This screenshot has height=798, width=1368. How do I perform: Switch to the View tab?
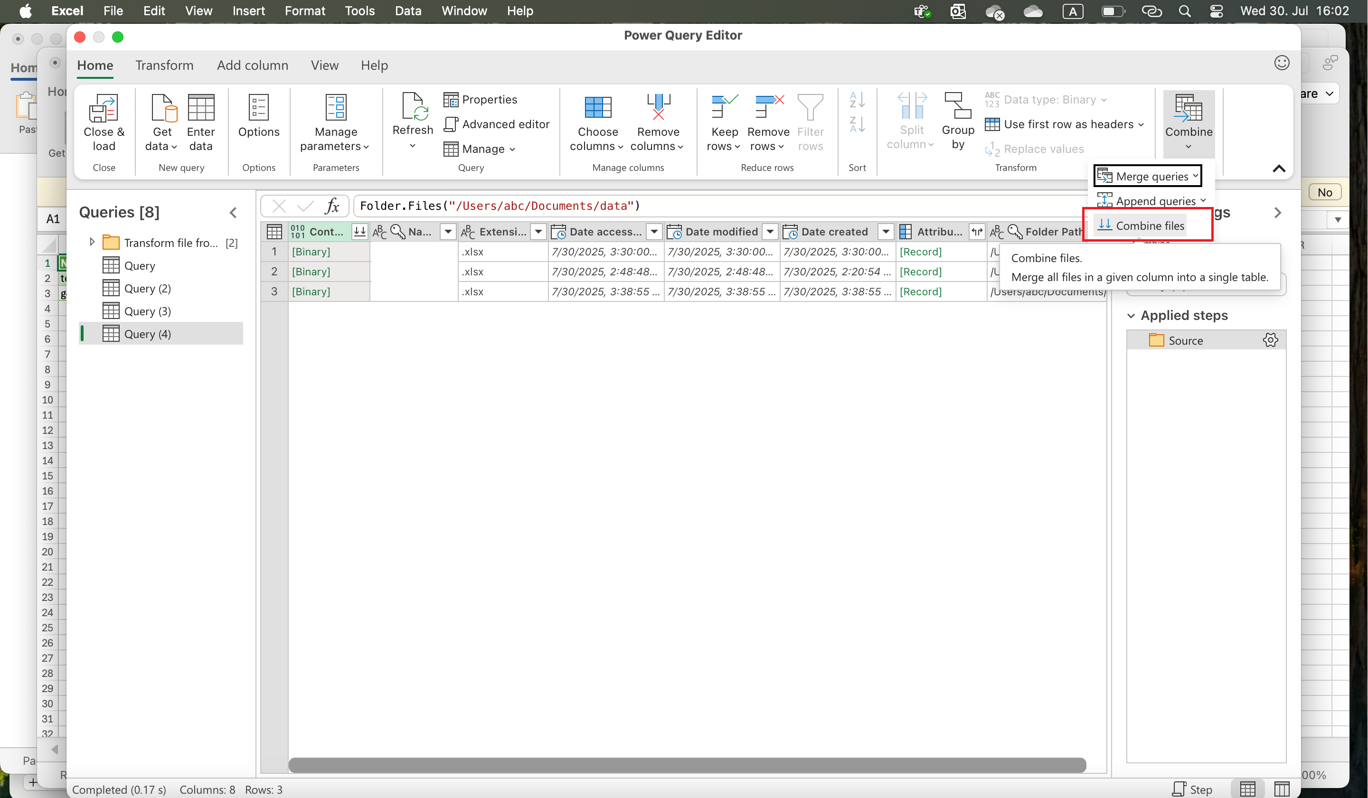[x=325, y=65]
